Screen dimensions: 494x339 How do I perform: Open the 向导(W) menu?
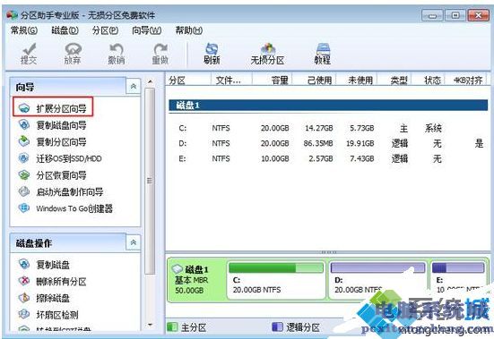click(146, 30)
